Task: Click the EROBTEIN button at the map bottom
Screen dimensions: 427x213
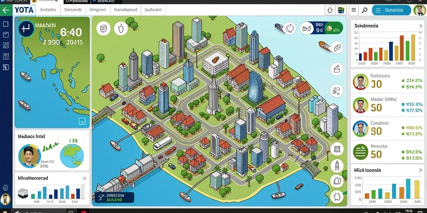Action: click(x=114, y=198)
